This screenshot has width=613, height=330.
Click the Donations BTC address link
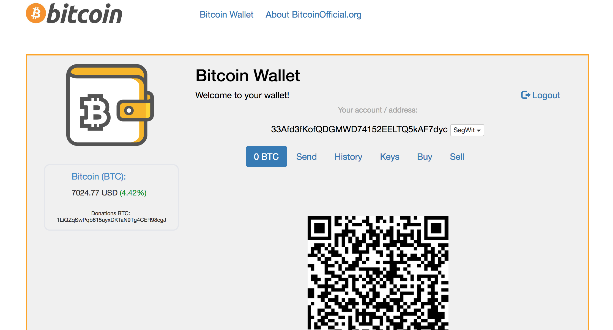(x=110, y=220)
